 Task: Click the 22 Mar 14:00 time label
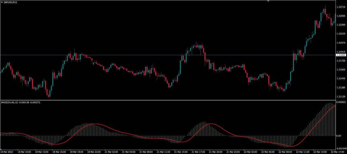click(x=321, y=152)
